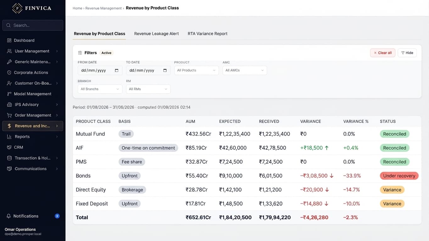Image resolution: width=429 pixels, height=241 pixels.
Task: Go to Home breadcrumb link
Action: 77,8
